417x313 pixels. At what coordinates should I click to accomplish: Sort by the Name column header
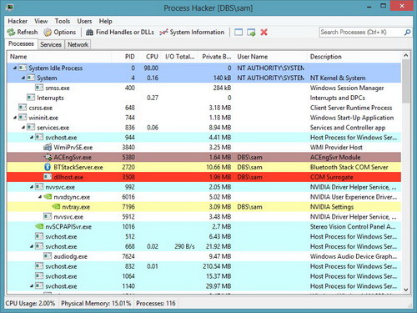pyautogui.click(x=59, y=57)
